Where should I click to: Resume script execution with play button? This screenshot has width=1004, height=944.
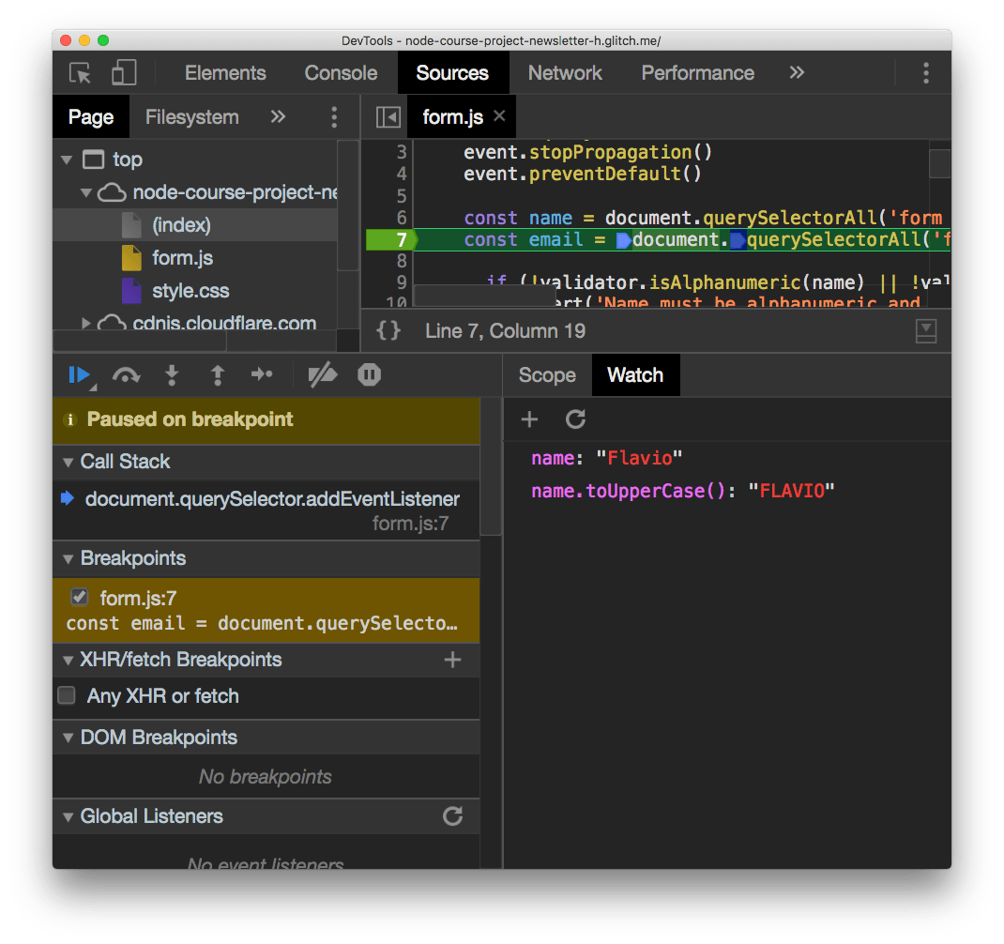pos(80,375)
